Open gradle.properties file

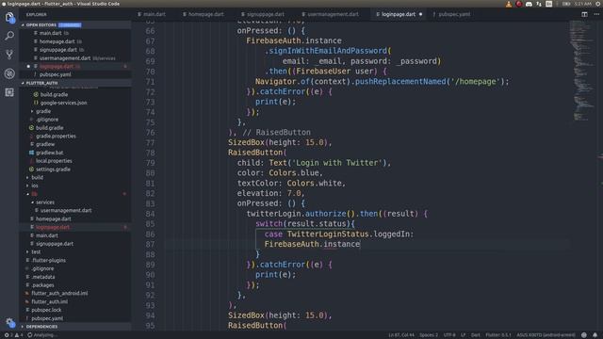[56, 136]
